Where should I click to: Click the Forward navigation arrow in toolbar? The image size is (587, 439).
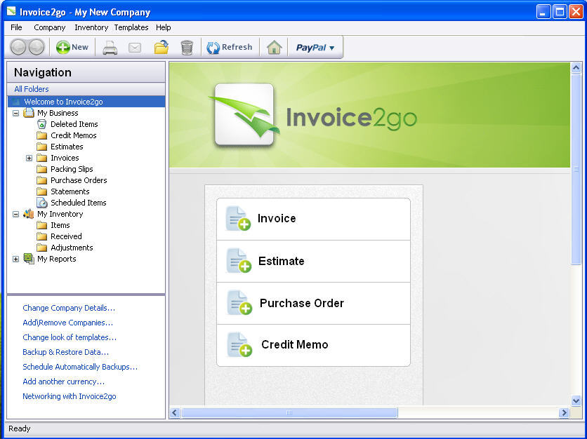coord(37,47)
